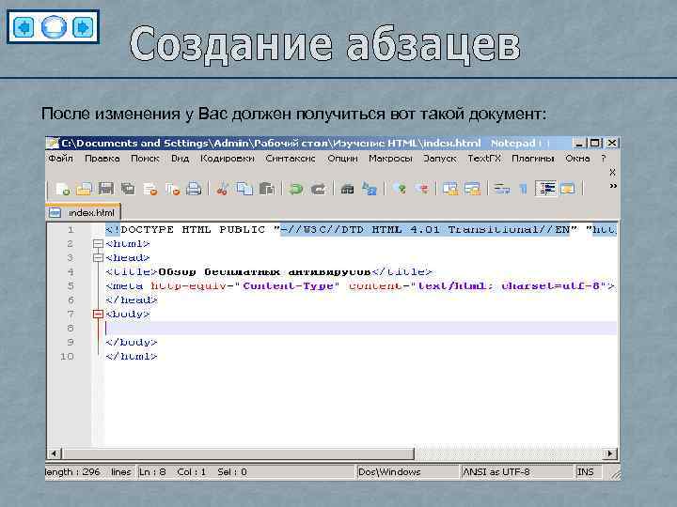
Task: Save the file with the floppy icon
Action: point(106,189)
